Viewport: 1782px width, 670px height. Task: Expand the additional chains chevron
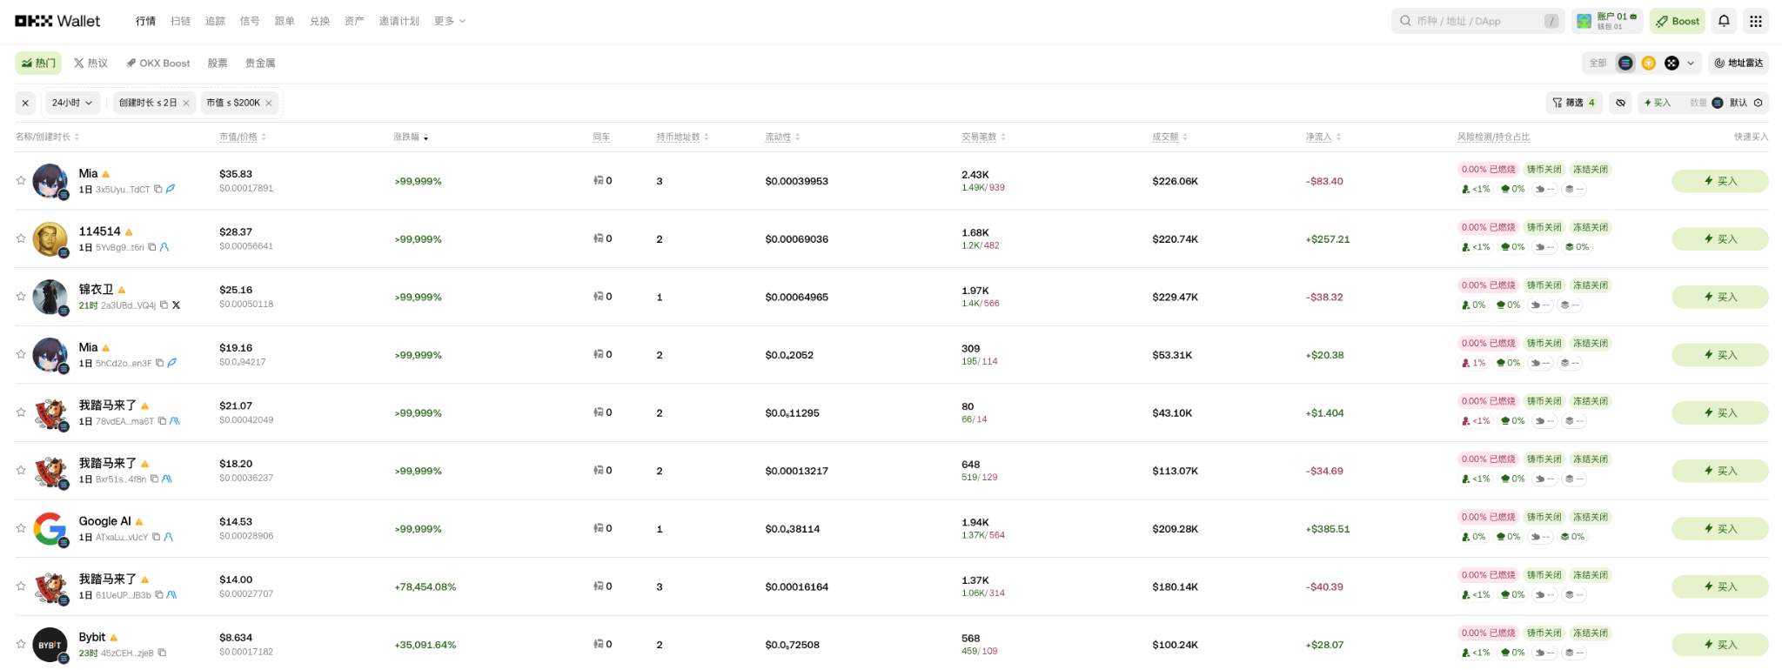point(1691,63)
